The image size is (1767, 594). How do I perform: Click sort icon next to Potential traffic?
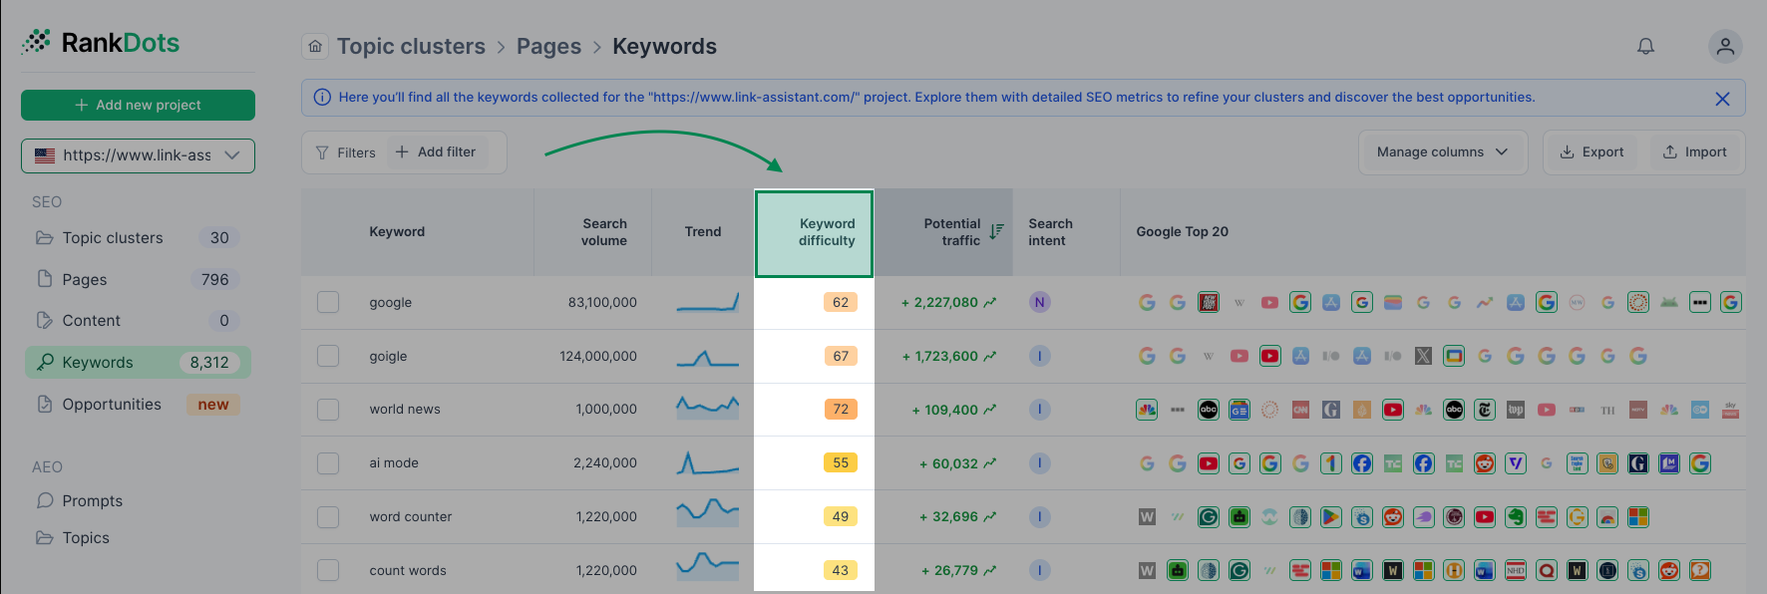point(996,231)
